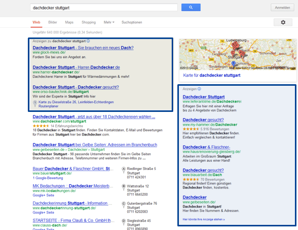Image resolution: width=298 pixels, height=230 pixels.
Task: Click URL www.dachdeckerinnung-stuttgart.de/
Action: [64, 208]
